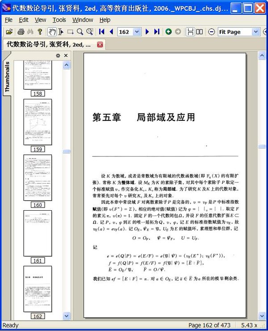
Task: Select the rectangular region select tool
Action: pos(70,32)
